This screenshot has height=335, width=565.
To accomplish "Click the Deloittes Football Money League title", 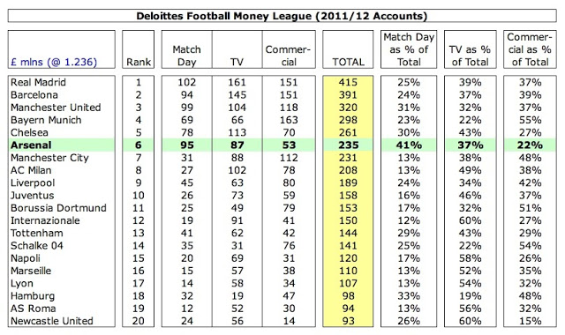I will pos(282,16).
